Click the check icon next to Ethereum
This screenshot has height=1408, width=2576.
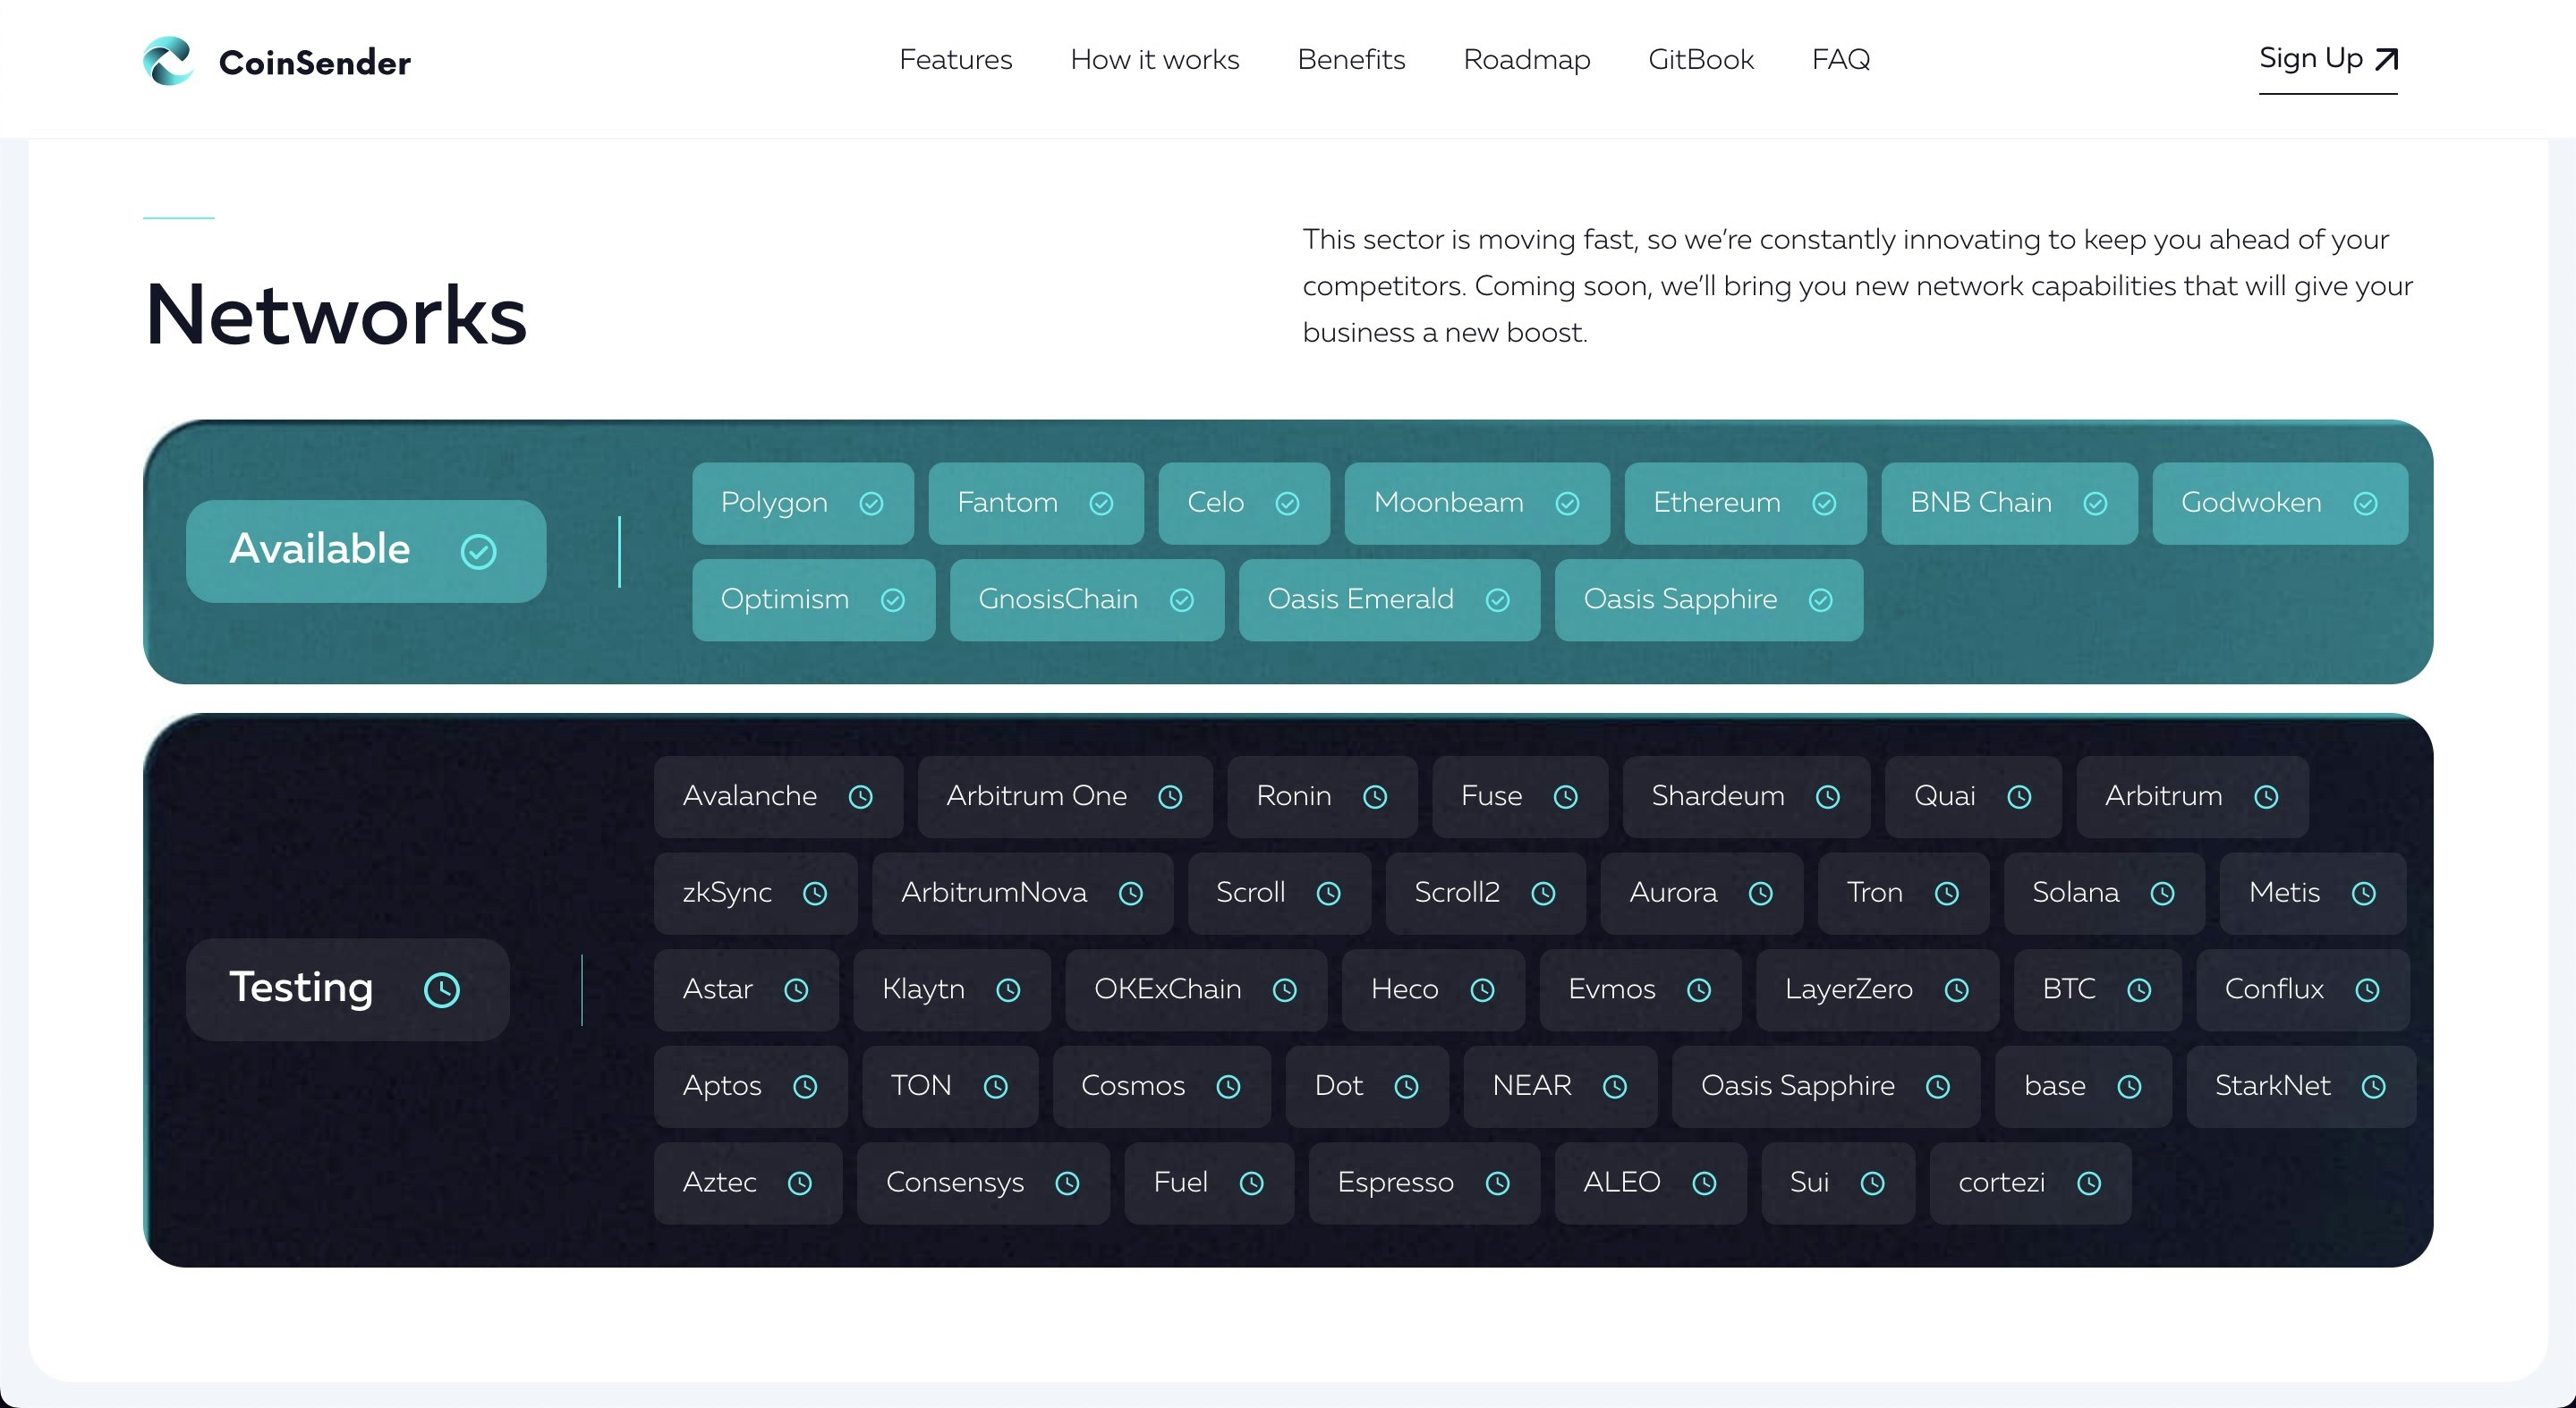pyautogui.click(x=1824, y=503)
